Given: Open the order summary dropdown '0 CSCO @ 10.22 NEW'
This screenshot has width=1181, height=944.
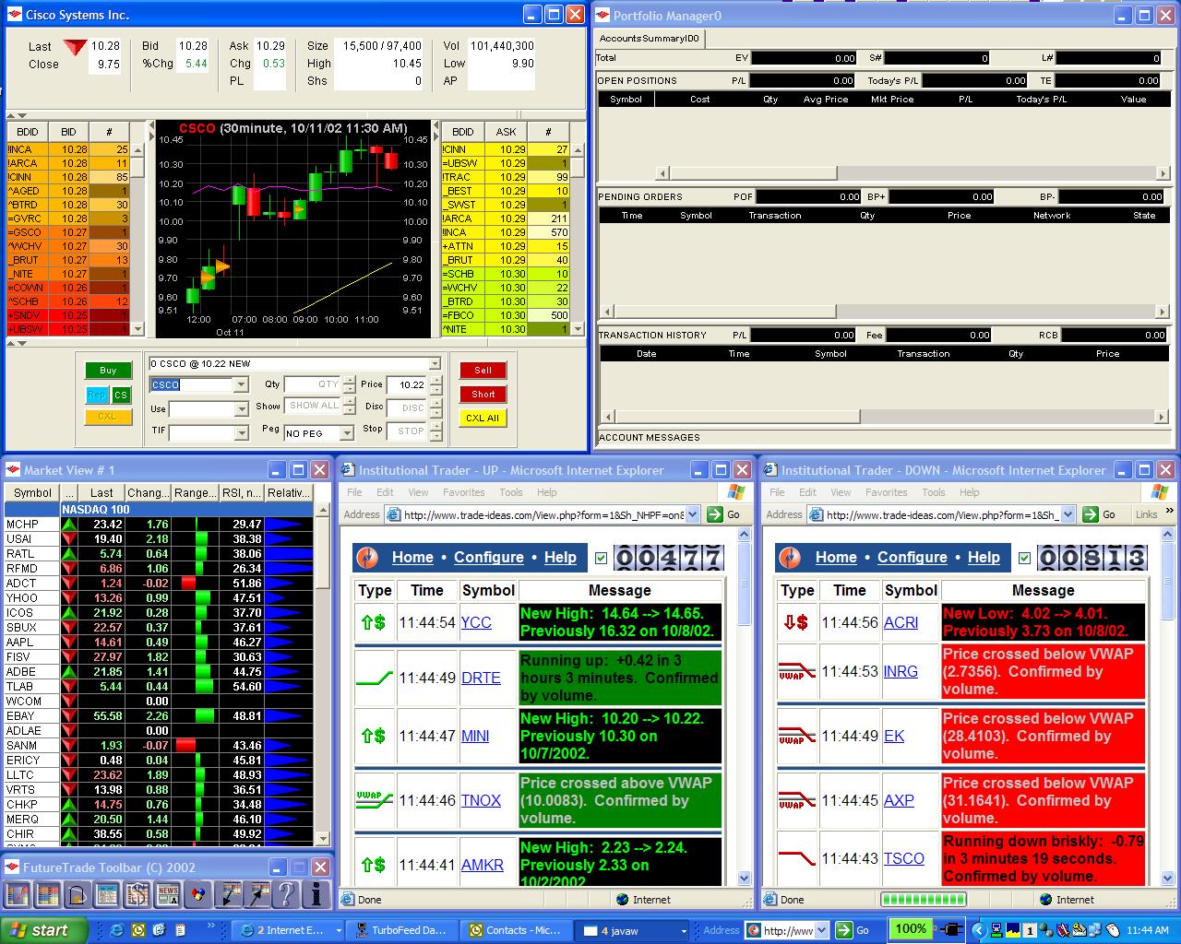Looking at the screenshot, I should 434,364.
